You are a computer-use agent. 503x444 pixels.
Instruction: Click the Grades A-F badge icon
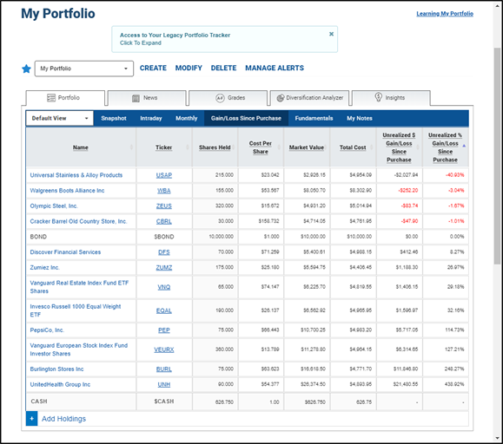point(220,98)
